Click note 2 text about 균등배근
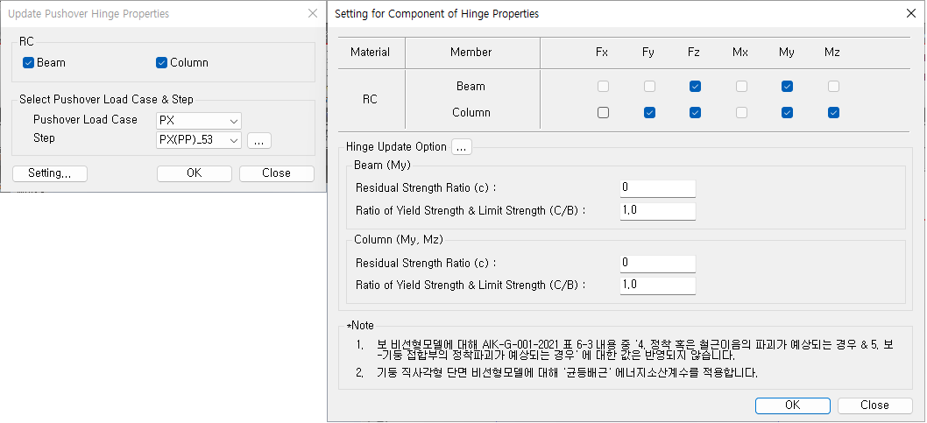Image resolution: width=927 pixels, height=423 pixels. pos(566,373)
